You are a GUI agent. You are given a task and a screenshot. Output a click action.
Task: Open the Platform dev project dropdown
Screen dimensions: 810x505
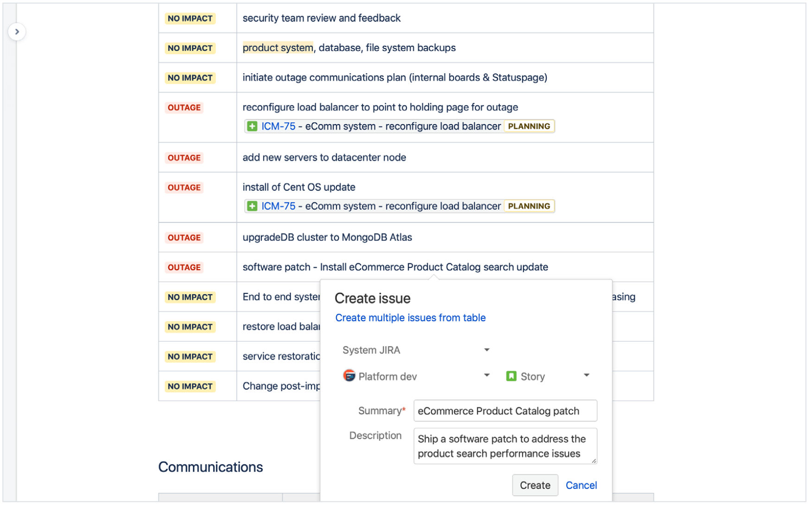[487, 375]
